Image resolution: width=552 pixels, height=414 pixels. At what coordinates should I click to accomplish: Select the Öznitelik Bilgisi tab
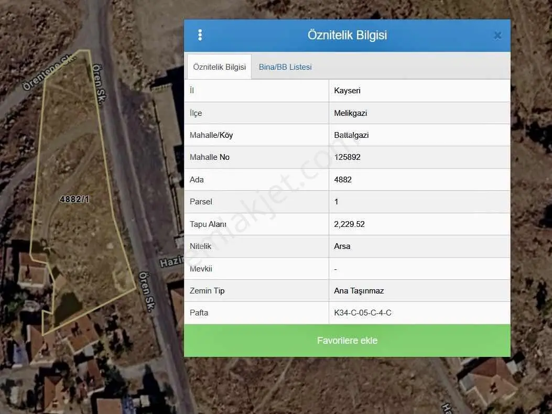(x=219, y=67)
